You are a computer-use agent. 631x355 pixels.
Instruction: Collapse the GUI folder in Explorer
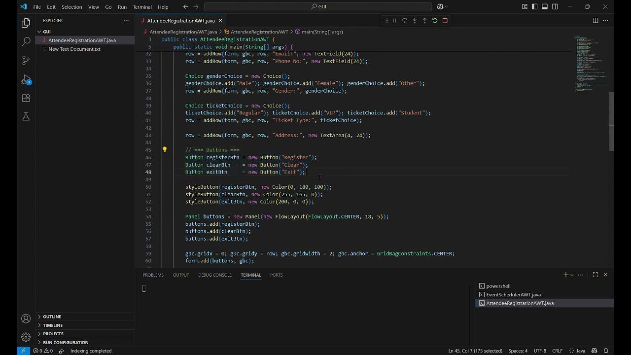[x=85, y=32]
